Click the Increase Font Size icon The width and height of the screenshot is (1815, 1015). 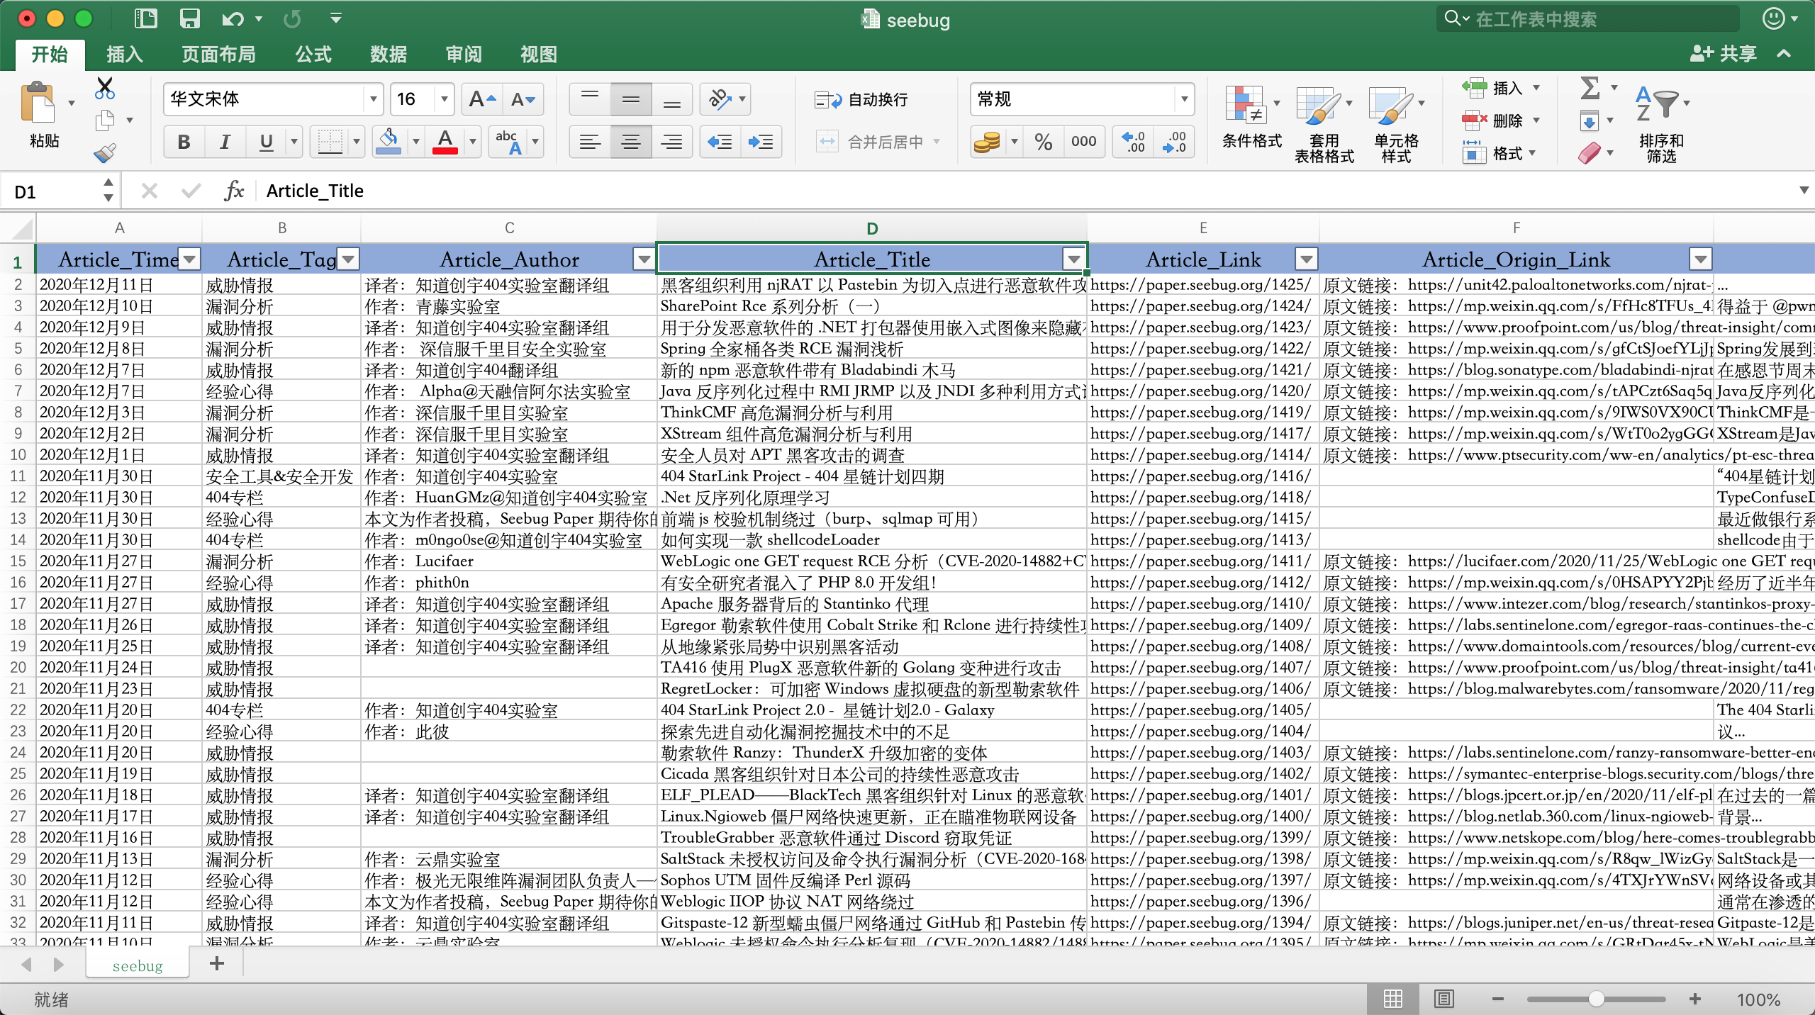coord(482,99)
